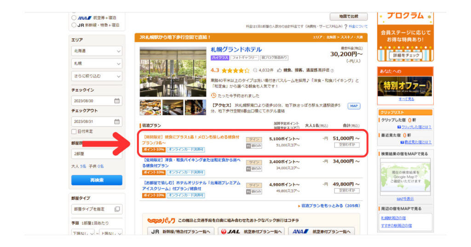
Task: Click the 詳細をチェック banner button
Action: (x=406, y=56)
